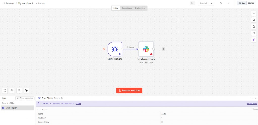
Task: Open the AI assistant sparkle button
Action: (x=254, y=40)
